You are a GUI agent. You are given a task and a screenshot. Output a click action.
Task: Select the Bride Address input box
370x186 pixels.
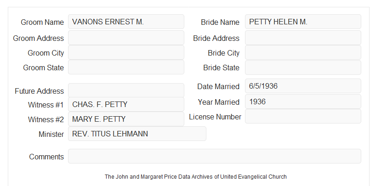tap(303, 38)
